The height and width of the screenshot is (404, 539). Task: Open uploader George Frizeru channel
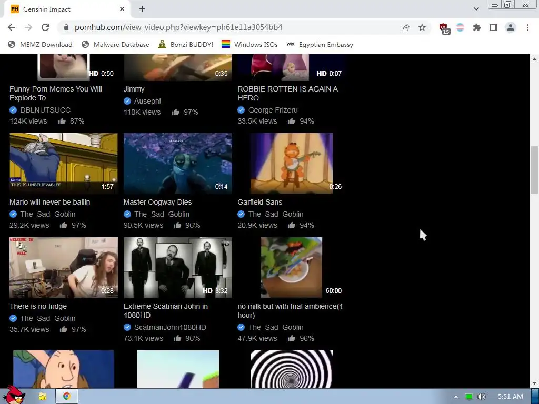(273, 110)
